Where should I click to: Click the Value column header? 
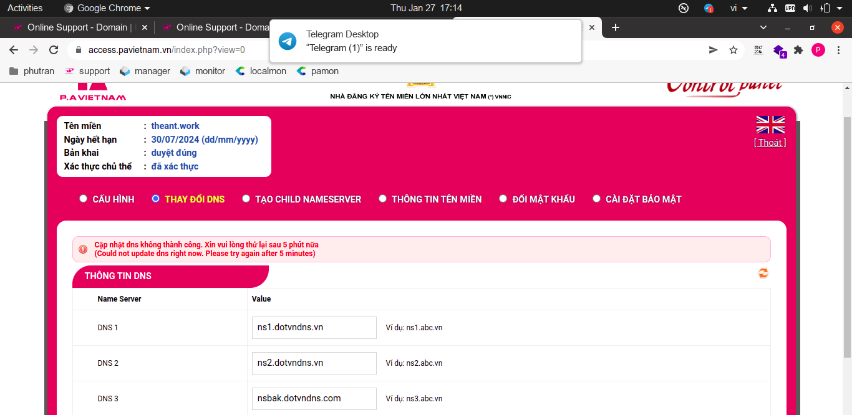(x=261, y=299)
